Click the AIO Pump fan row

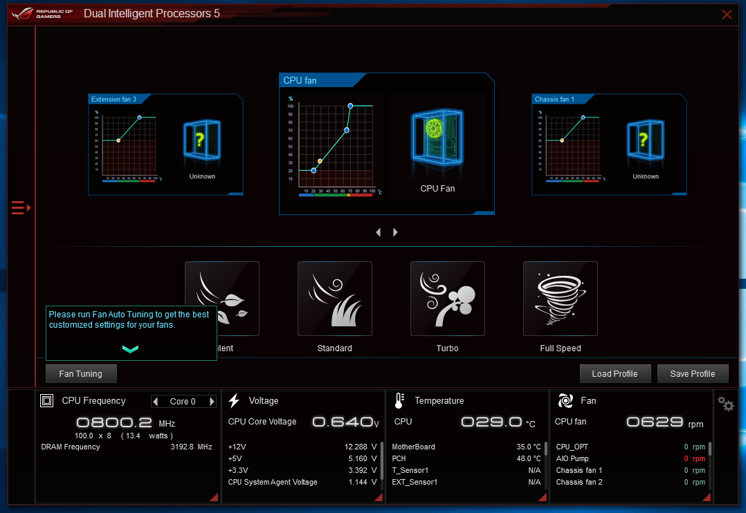[630, 459]
